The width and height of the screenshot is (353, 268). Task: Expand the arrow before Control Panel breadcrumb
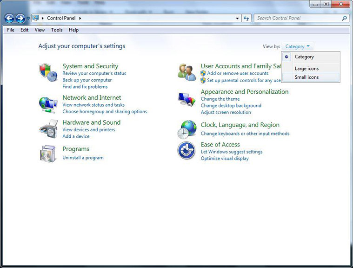pyautogui.click(x=42, y=18)
